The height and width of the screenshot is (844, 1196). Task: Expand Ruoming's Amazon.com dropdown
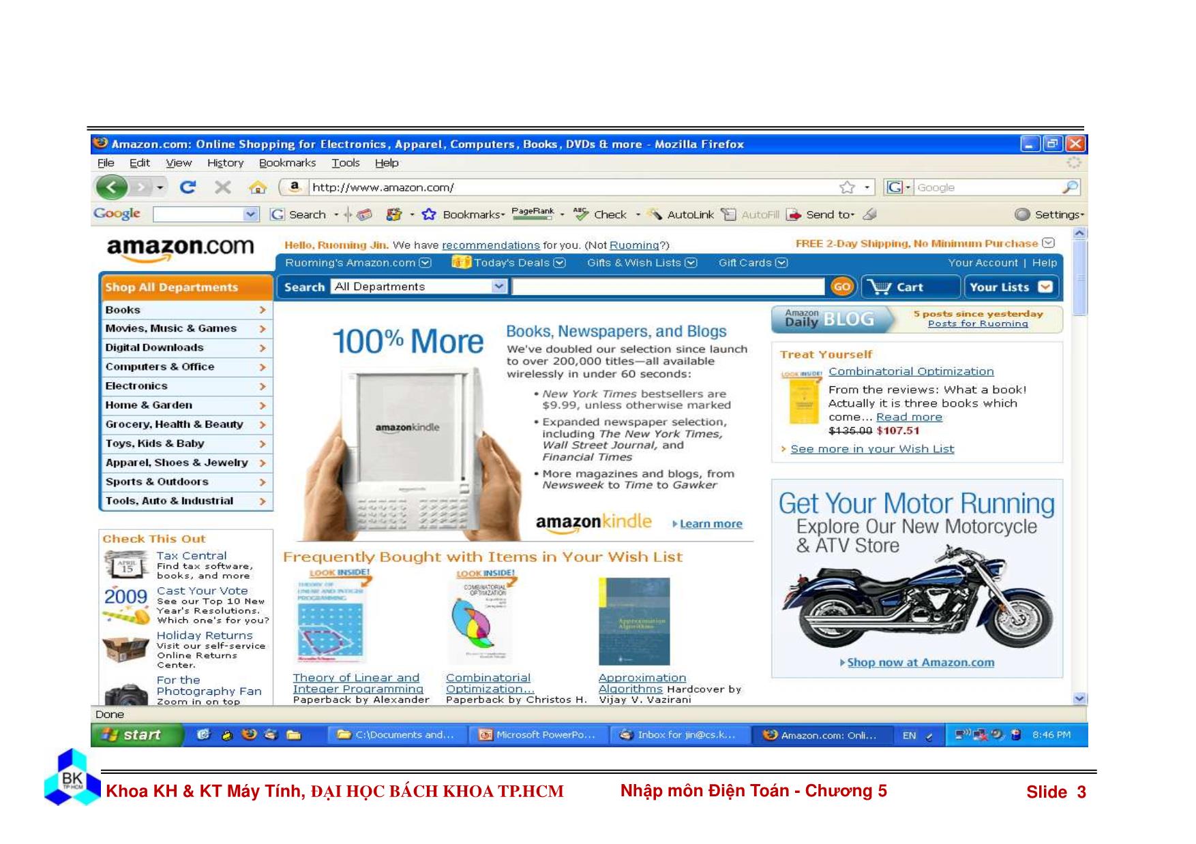[x=425, y=263]
